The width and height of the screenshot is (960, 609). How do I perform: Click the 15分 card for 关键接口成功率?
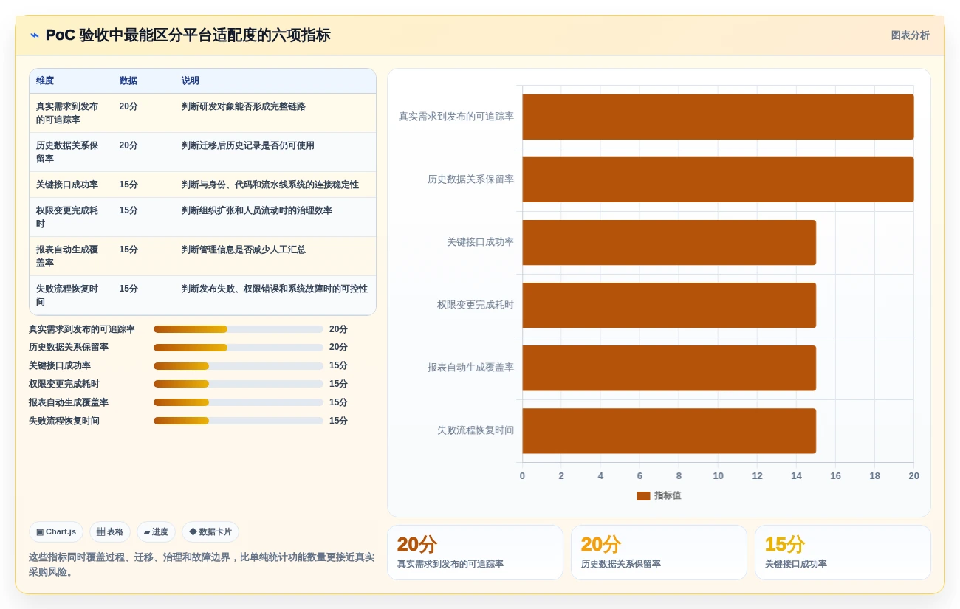[x=843, y=552]
